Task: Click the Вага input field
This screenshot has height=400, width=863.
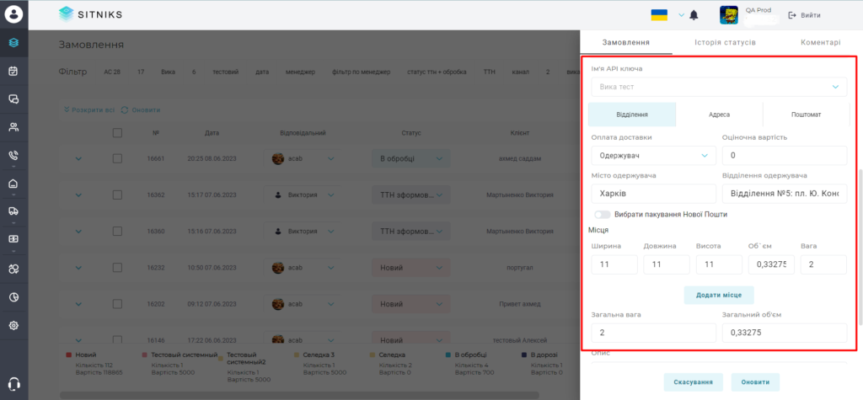Action: tap(823, 264)
